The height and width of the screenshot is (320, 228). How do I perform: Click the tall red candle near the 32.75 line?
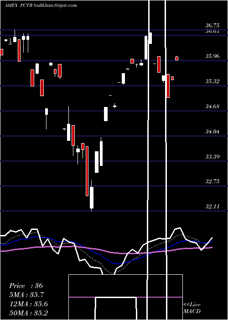click(x=87, y=171)
